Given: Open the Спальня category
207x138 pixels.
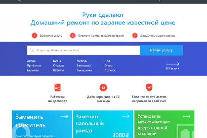Looking at the screenshot, I should (x=59, y=66).
